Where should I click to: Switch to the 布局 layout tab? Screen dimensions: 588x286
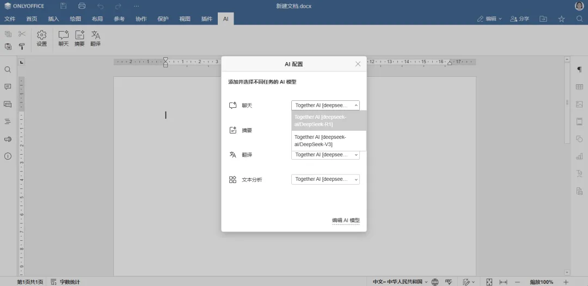click(x=97, y=19)
